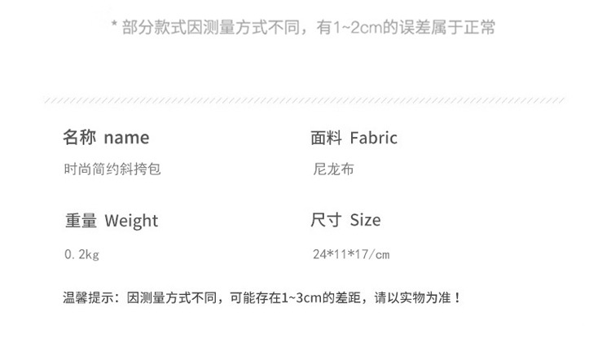Click the diagonal hatched divider line
Screen dimensions: 611x343
pos(304,100)
